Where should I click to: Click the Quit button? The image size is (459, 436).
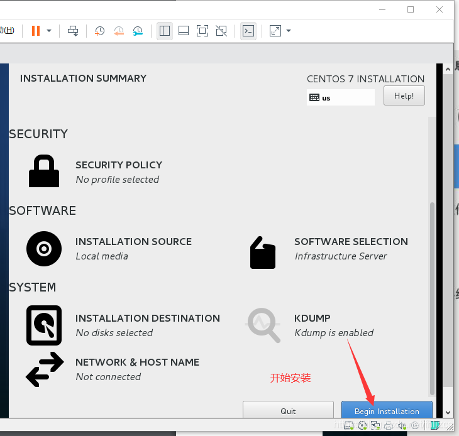click(288, 410)
